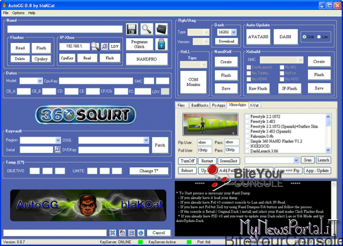Check the DashLaunch 3.06 checkbox
This screenshot has width=343, height=246.
247,151
